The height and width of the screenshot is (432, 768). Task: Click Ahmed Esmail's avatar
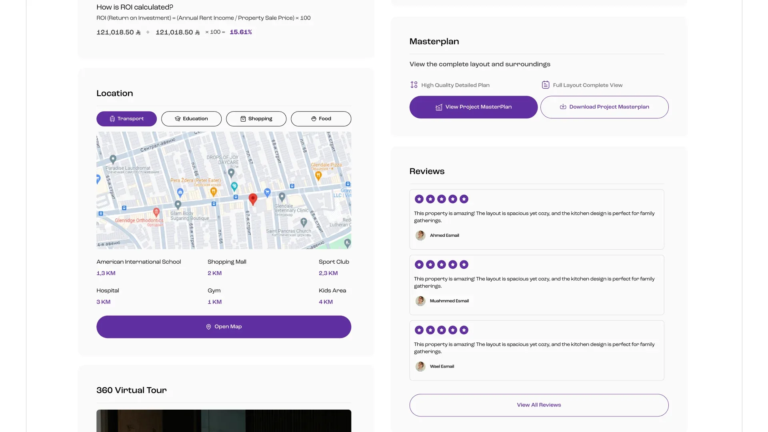click(x=420, y=236)
